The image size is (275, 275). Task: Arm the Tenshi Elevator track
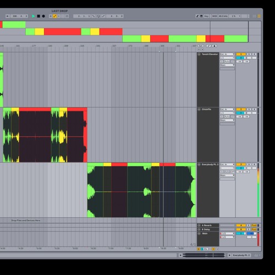click(254, 54)
